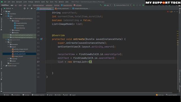Image resolution: width=181 pixels, height=102 pixels.
Task: Open the TODO tool window
Action: (6, 95)
